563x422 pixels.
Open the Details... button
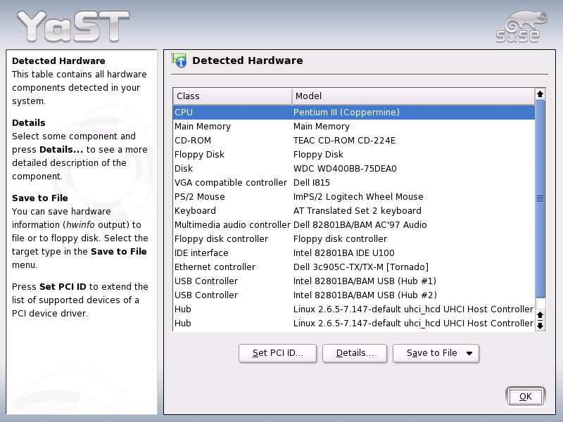(x=355, y=353)
